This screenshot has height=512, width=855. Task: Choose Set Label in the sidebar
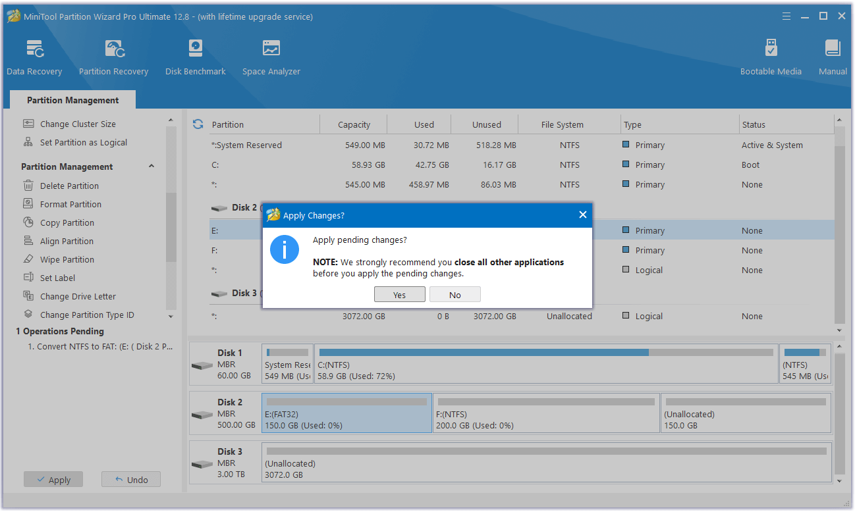(57, 278)
